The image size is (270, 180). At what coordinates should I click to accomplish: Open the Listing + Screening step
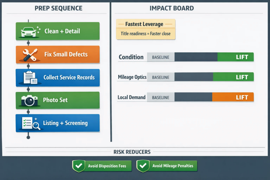(x=58, y=123)
